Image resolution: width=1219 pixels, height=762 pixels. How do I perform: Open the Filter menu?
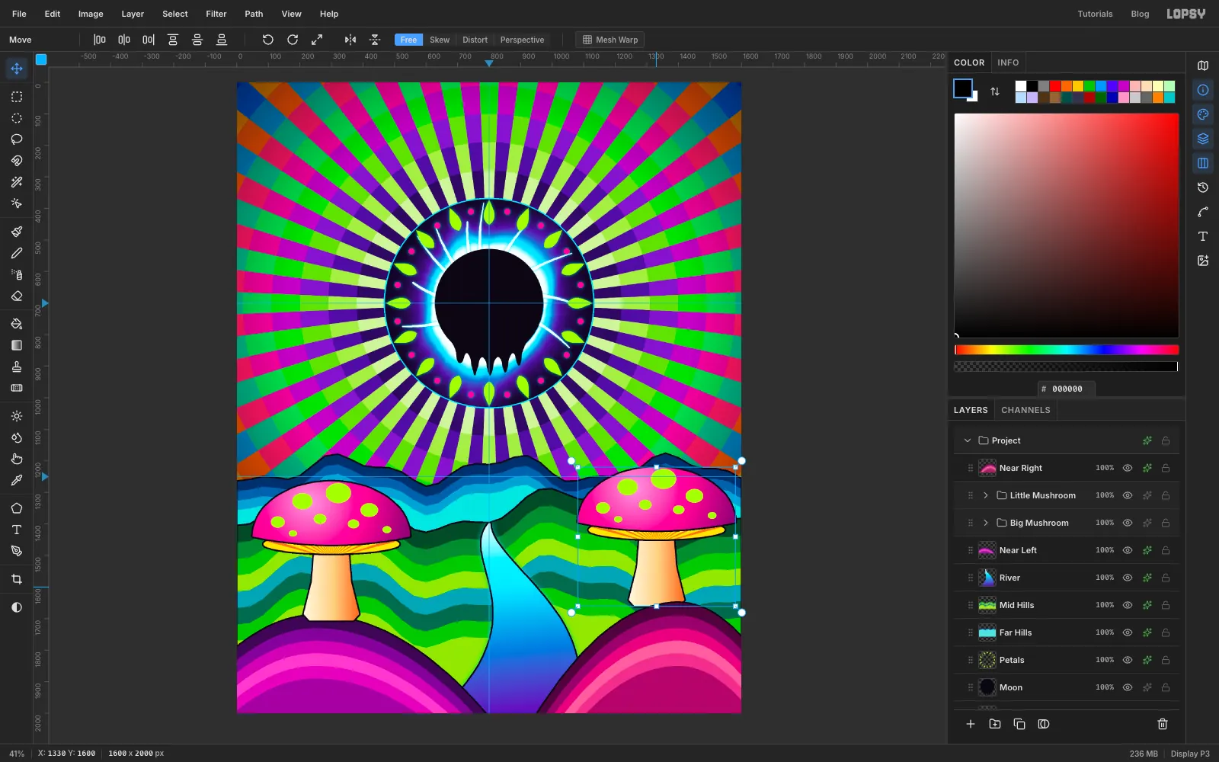coord(216,14)
